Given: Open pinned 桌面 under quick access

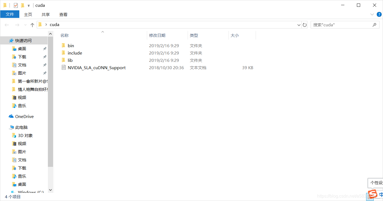Looking at the screenshot, I should click(x=22, y=49).
